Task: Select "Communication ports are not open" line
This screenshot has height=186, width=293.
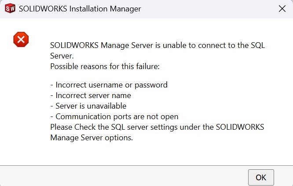Action: [114, 117]
